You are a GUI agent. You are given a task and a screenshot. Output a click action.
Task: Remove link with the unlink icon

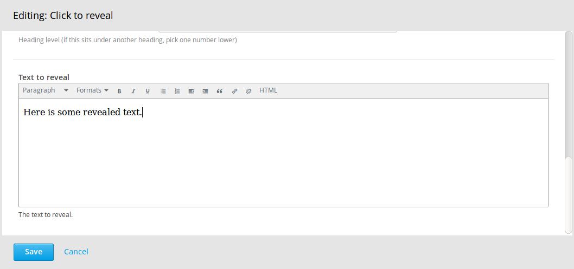point(248,91)
